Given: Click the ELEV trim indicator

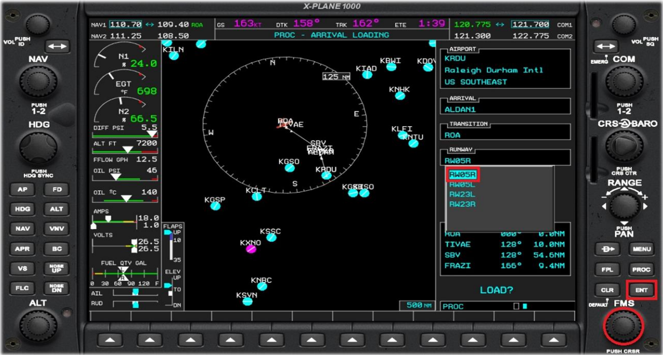Looking at the screenshot, I should click(172, 289).
